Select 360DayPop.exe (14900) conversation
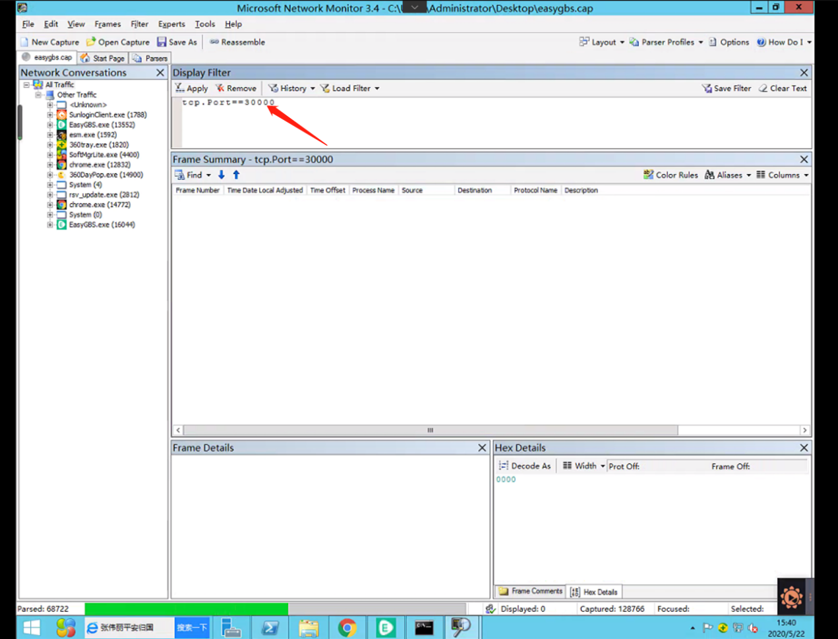This screenshot has height=639, width=838. click(105, 175)
